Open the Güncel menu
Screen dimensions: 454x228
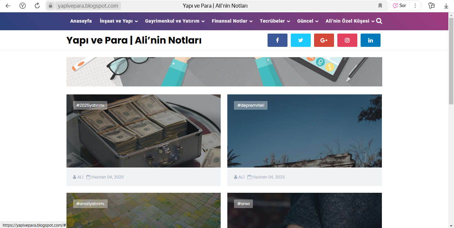pyautogui.click(x=308, y=21)
